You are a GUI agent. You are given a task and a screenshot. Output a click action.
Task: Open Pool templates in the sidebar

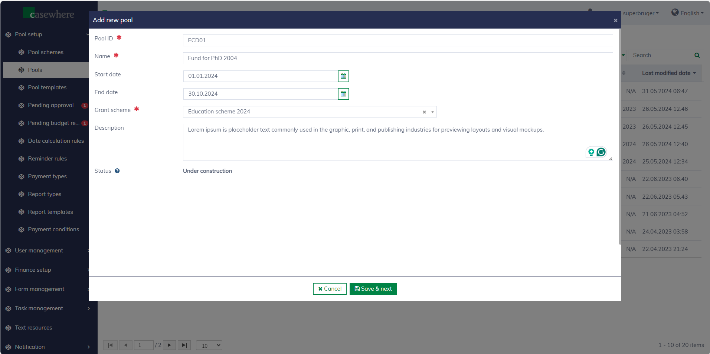pos(47,87)
